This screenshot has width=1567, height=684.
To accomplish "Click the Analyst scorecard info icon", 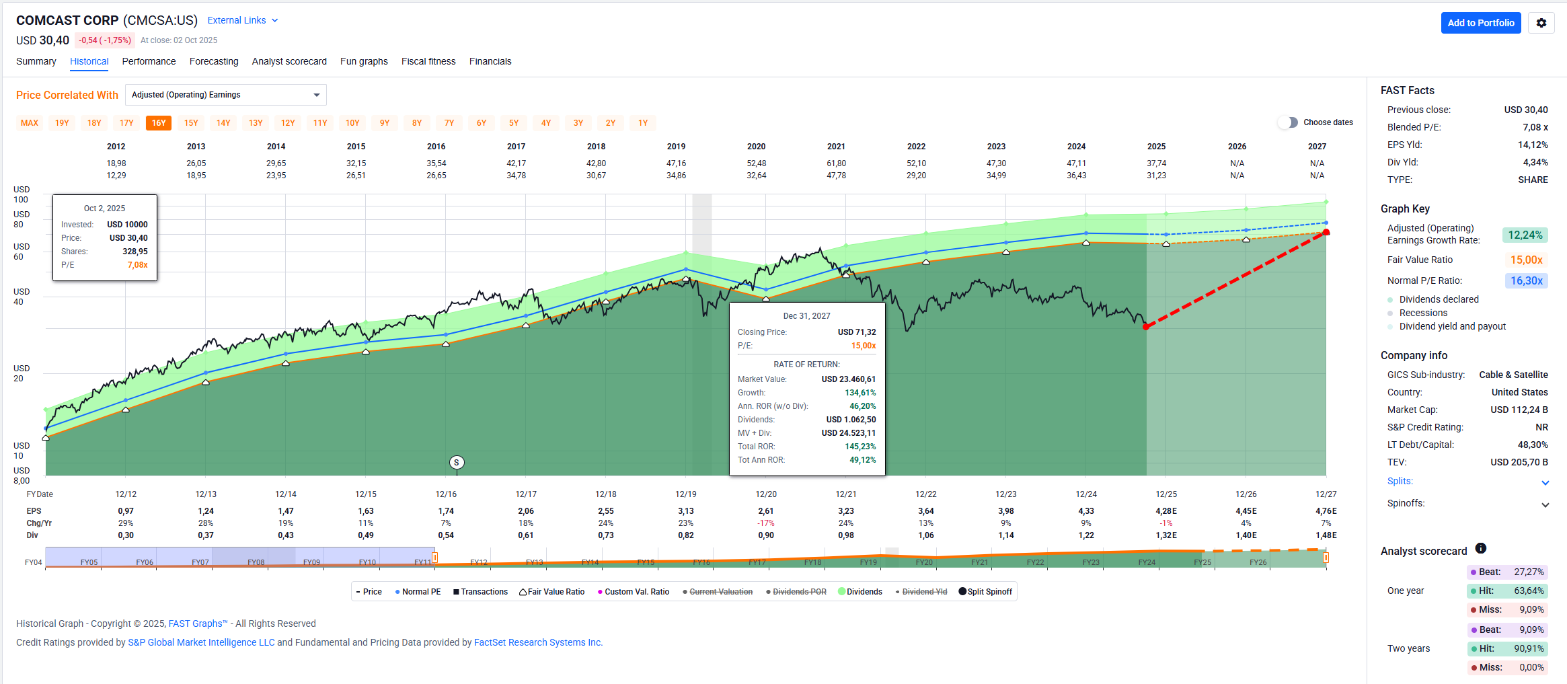I will (x=1480, y=548).
